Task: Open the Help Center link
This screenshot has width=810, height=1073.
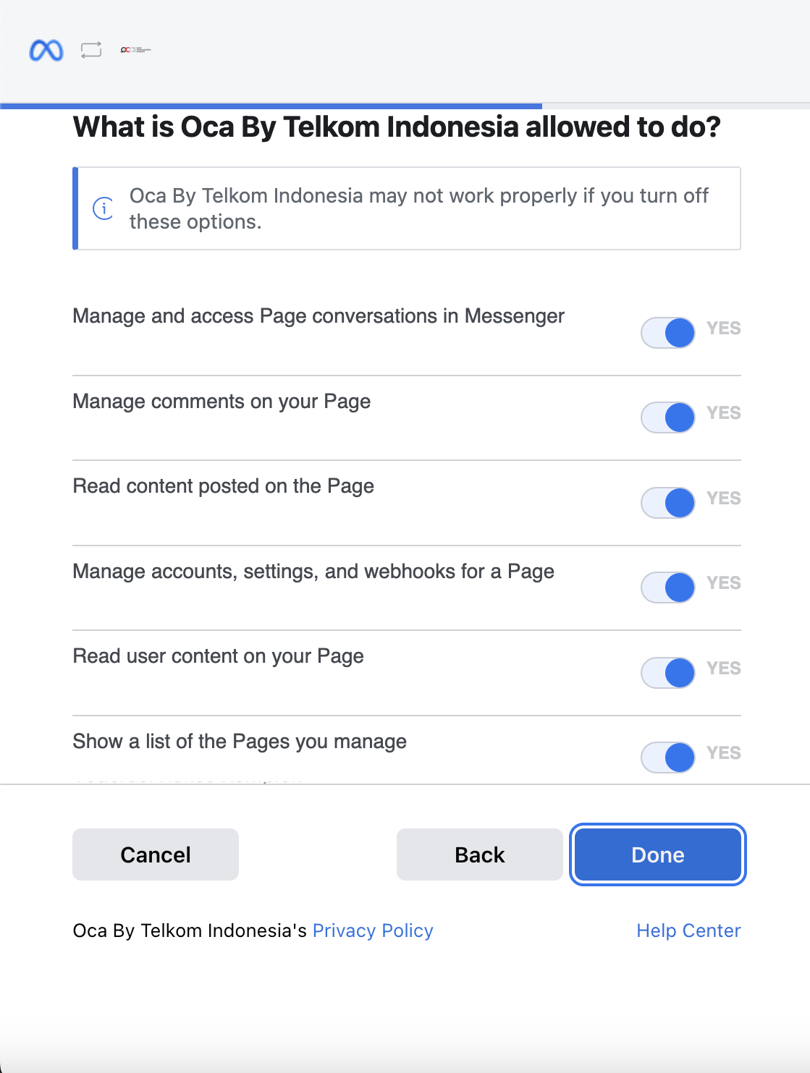Action: click(x=688, y=930)
